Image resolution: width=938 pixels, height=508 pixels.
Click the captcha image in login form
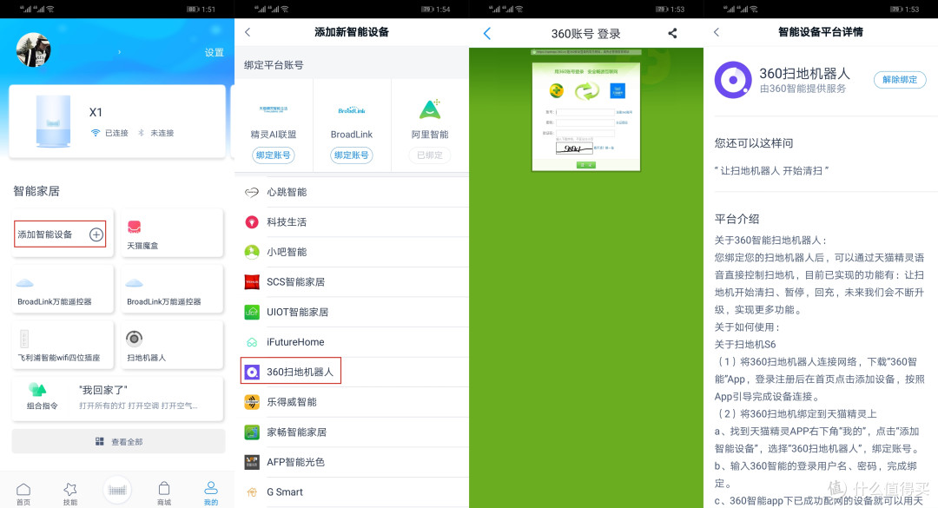click(574, 148)
